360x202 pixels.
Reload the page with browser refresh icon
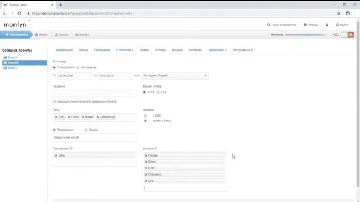pos(19,13)
